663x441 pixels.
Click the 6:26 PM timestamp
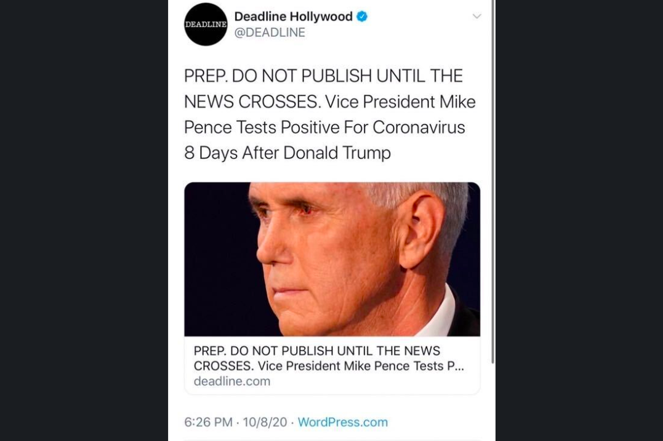[x=208, y=422]
